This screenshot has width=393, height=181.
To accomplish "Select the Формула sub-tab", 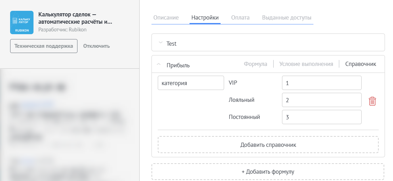I will pos(255,64).
